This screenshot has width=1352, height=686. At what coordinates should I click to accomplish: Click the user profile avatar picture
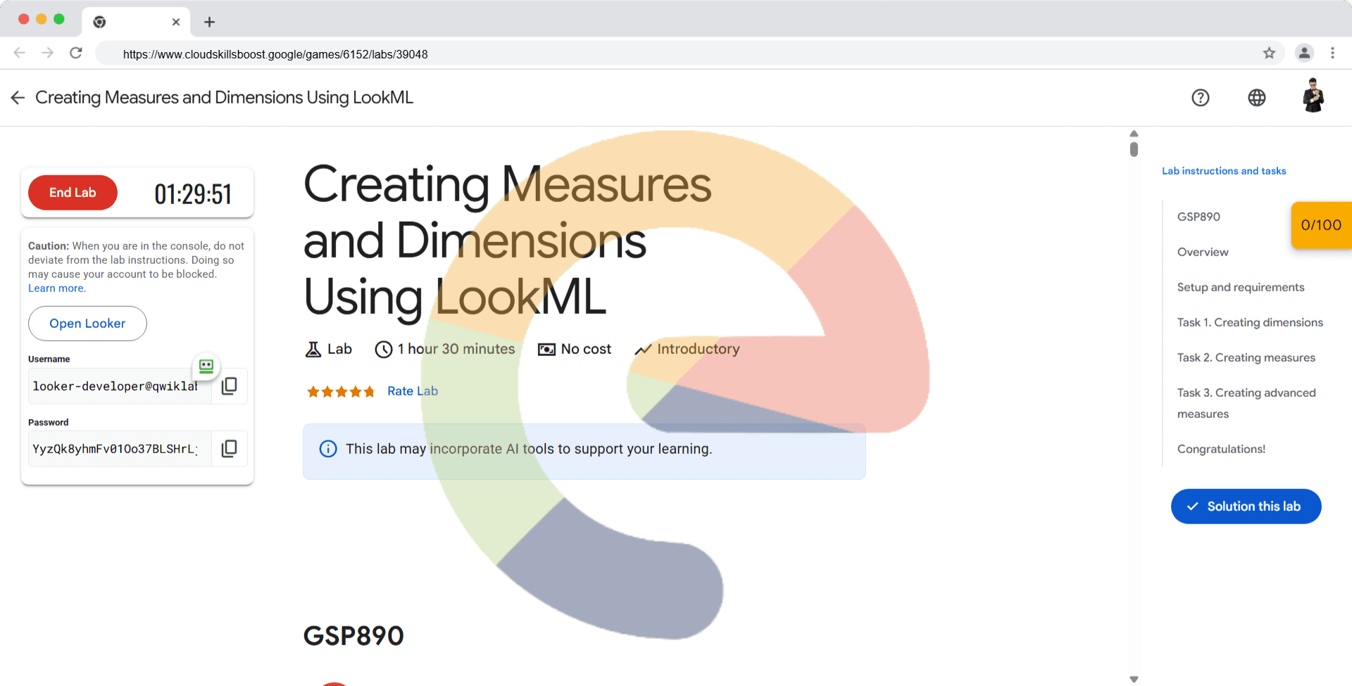pos(1313,96)
